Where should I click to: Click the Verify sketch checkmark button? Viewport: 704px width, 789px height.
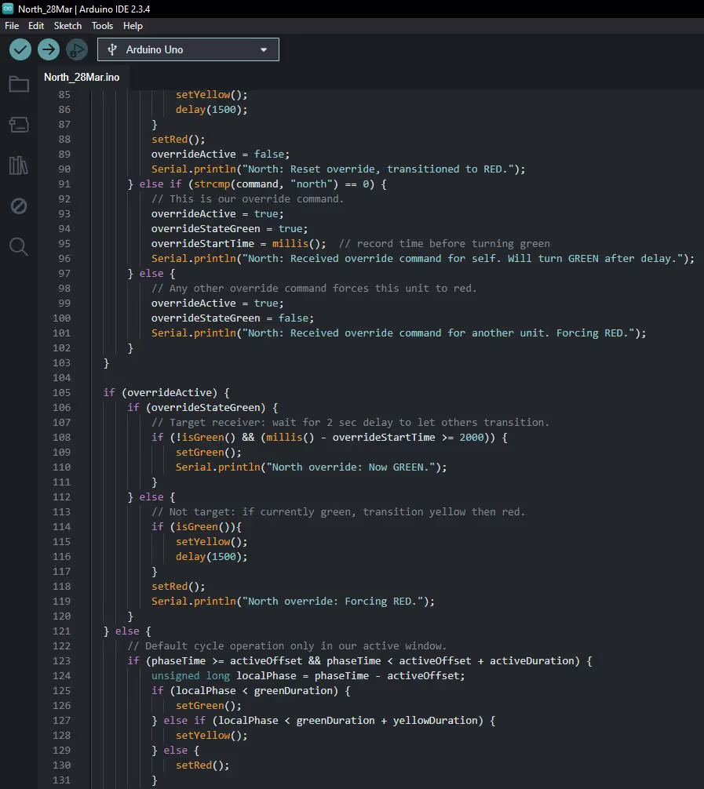[x=20, y=49]
